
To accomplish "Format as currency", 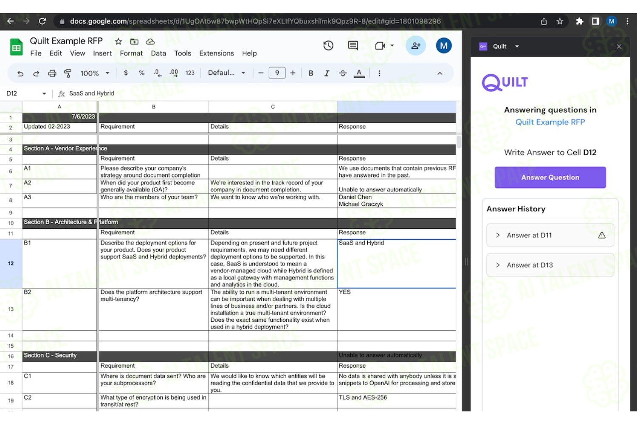I will coord(126,73).
